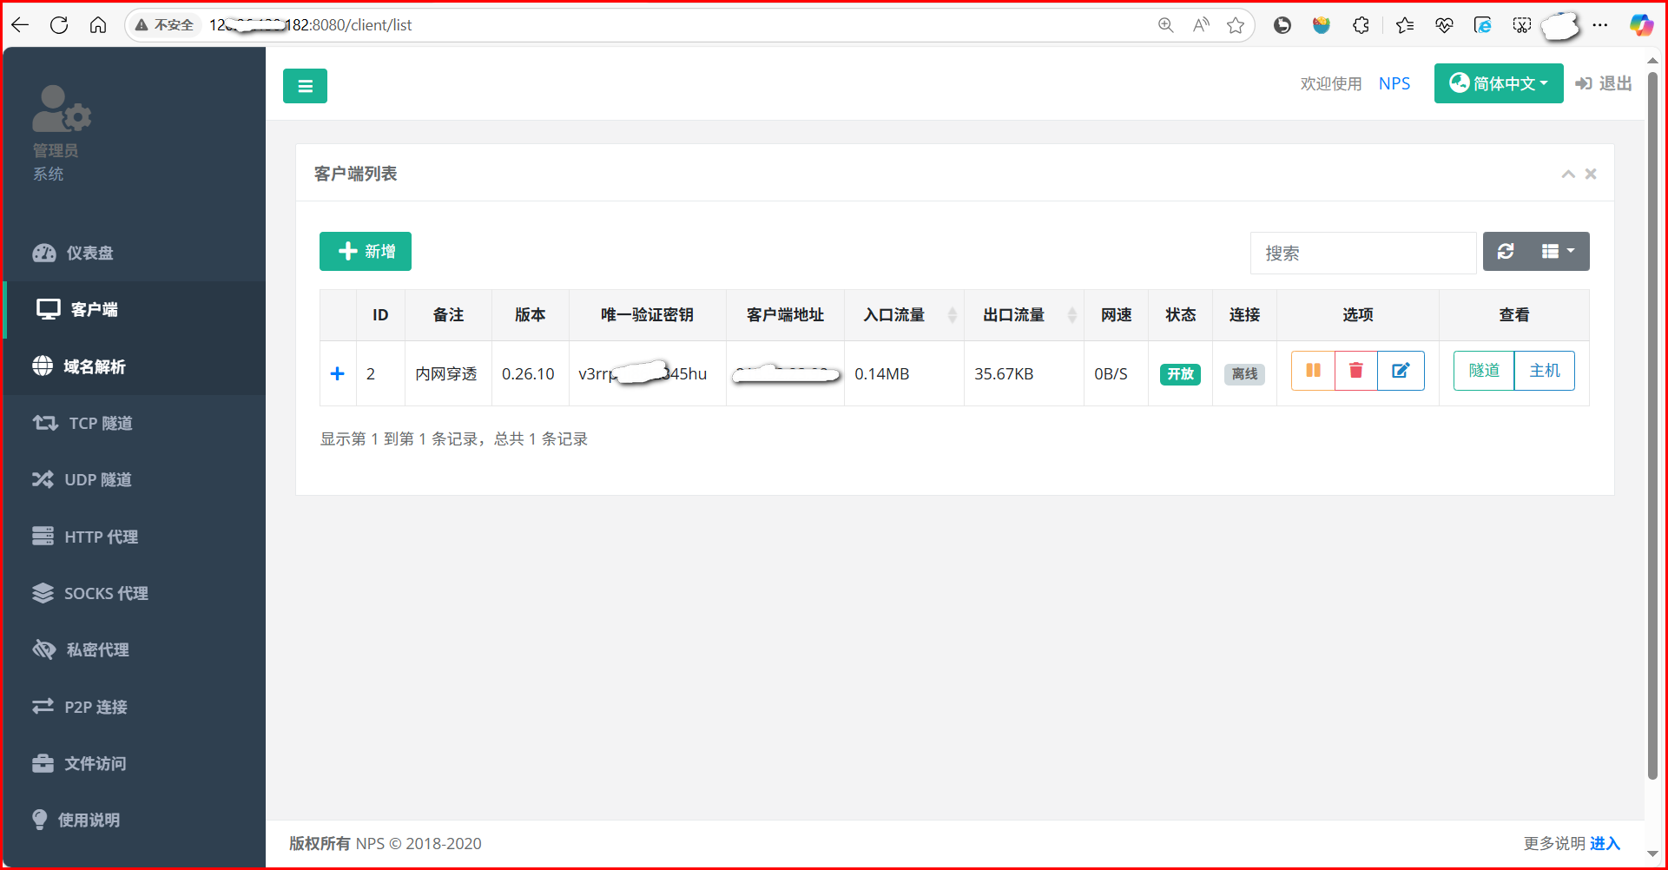The image size is (1668, 870).
Task: Open browser extensions puzzle icon
Action: 1361,25
